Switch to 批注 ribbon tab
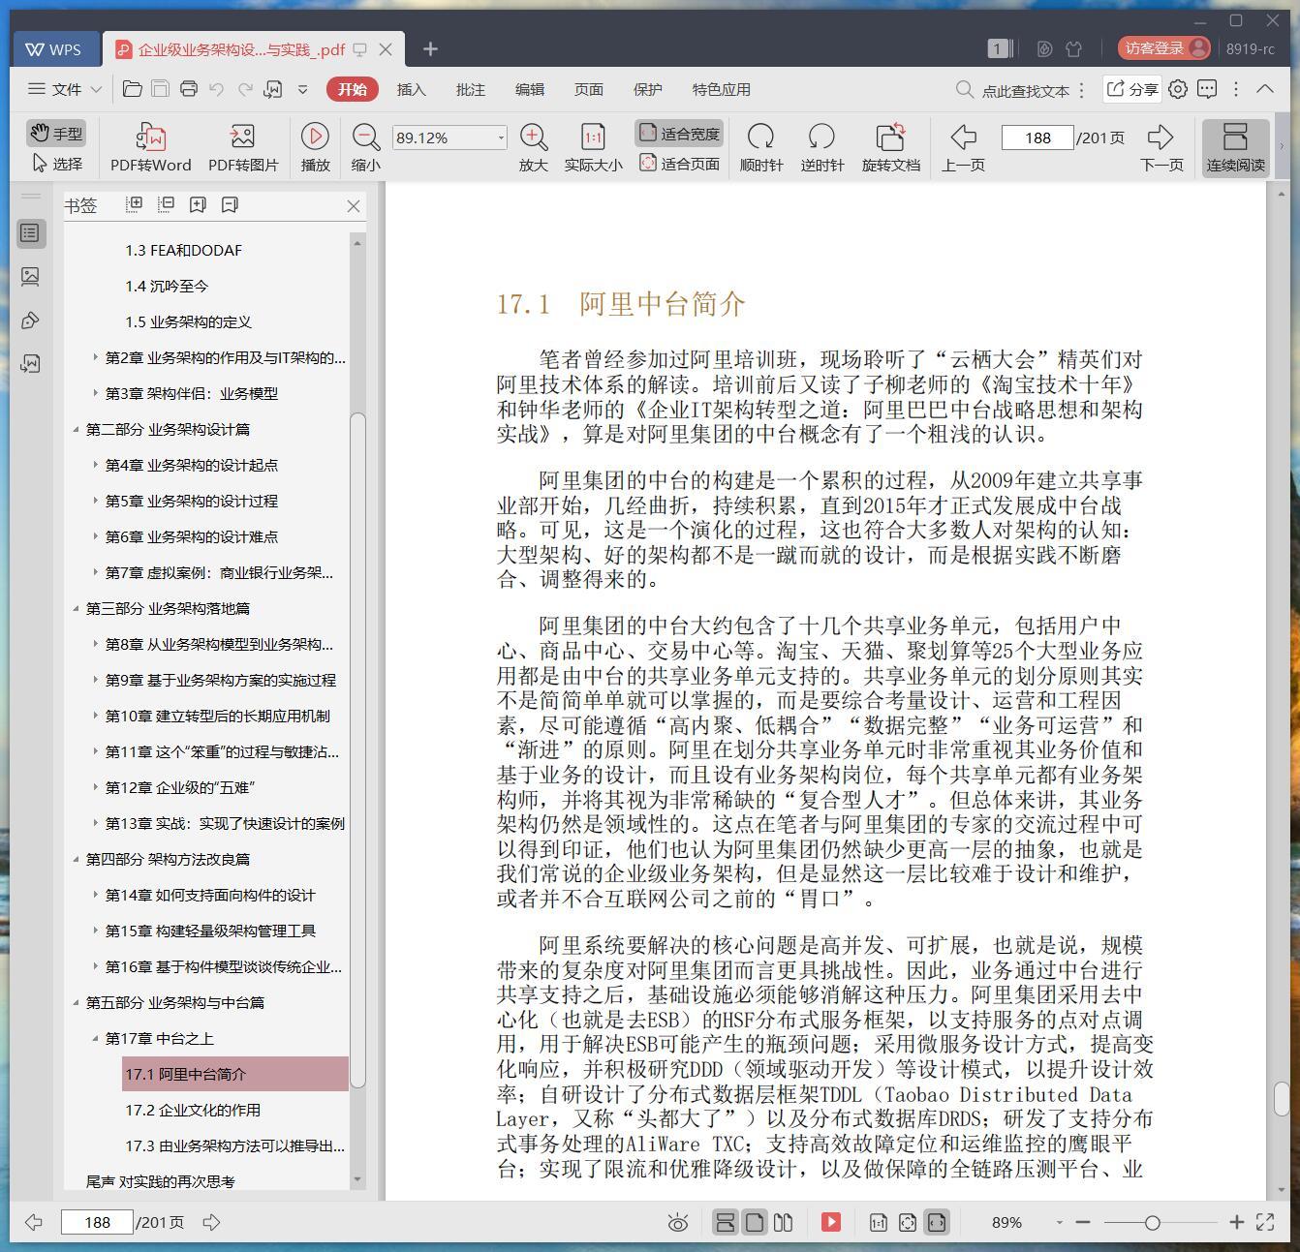Viewport: 1300px width, 1252px height. pos(470,89)
